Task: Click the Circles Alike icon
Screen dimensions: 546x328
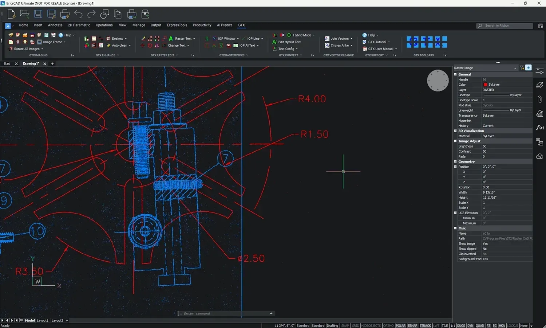Action: click(327, 46)
